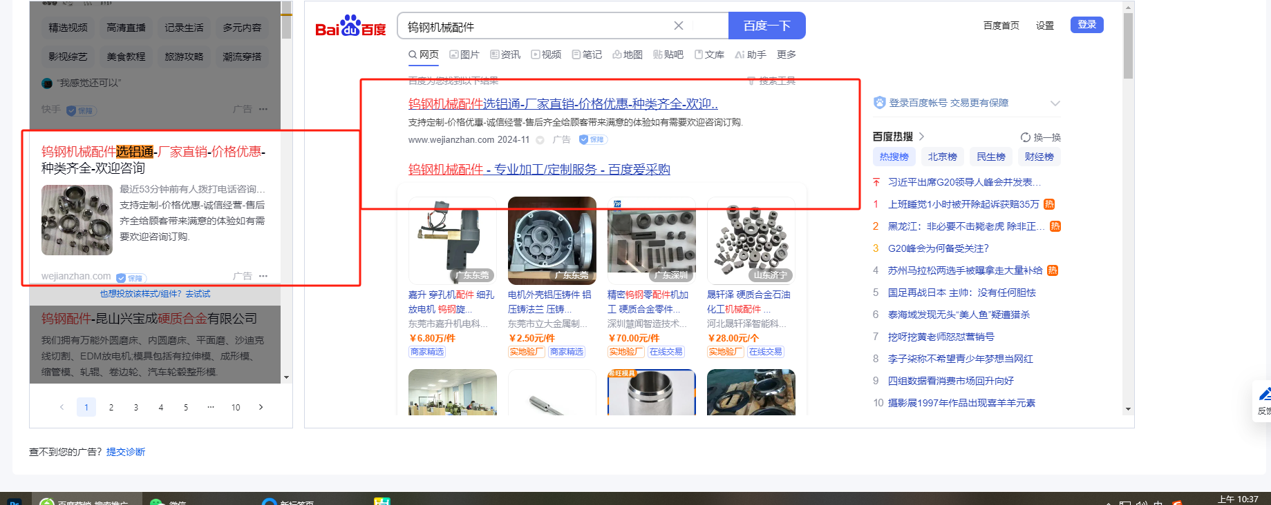Select the 网页 search tab
Viewport: 1271px width, 505px height.
(424, 55)
